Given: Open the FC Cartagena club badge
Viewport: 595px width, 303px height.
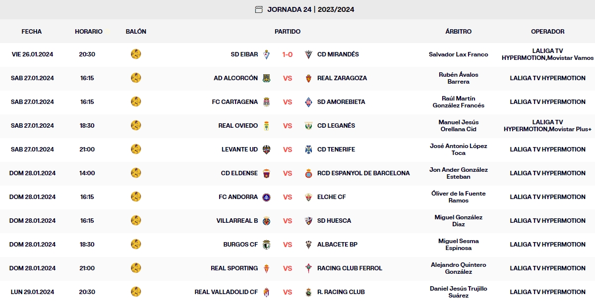Looking at the screenshot, I should tap(267, 102).
